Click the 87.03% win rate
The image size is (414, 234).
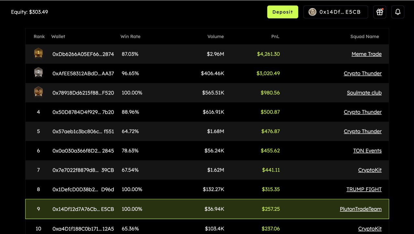click(130, 54)
